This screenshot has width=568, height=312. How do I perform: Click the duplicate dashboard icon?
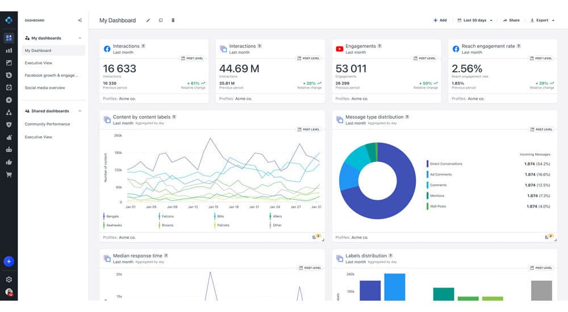(161, 20)
